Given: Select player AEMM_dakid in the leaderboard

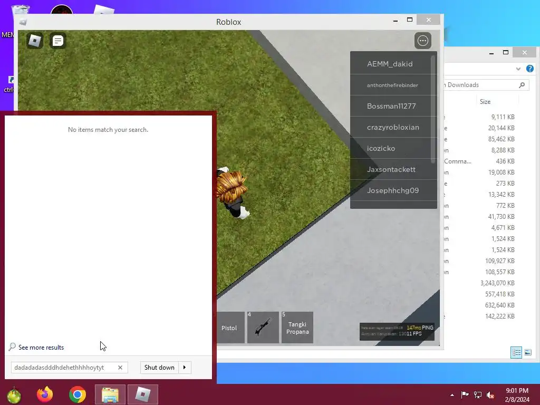Looking at the screenshot, I should click(x=393, y=64).
